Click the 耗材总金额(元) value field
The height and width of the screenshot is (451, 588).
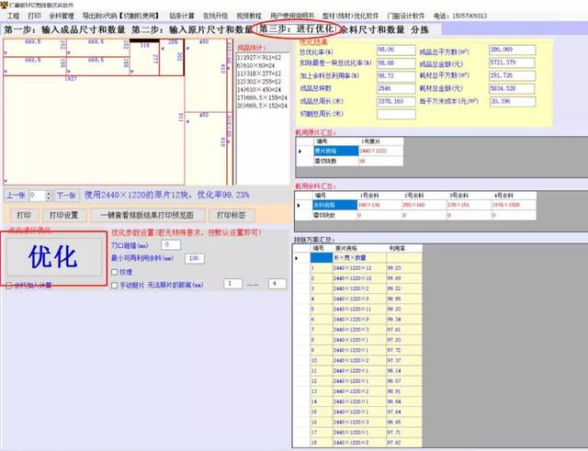click(x=513, y=89)
